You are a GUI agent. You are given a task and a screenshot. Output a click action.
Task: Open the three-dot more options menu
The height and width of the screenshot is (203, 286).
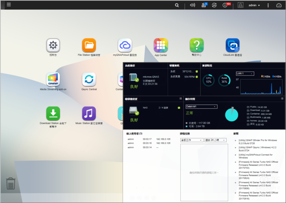click(268, 5)
